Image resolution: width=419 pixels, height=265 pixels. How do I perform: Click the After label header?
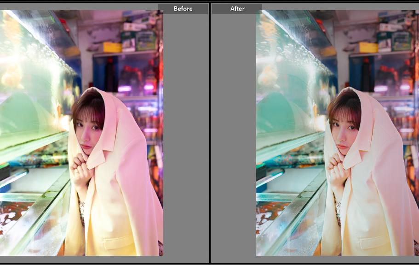coord(237,9)
